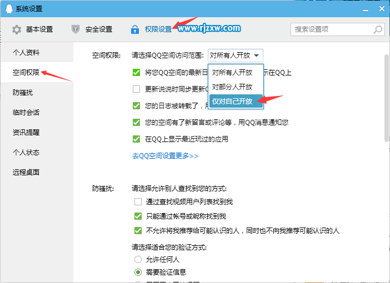Open 远程桌面 sidebar section
Image resolution: width=390 pixels, height=283 pixels.
click(x=37, y=172)
